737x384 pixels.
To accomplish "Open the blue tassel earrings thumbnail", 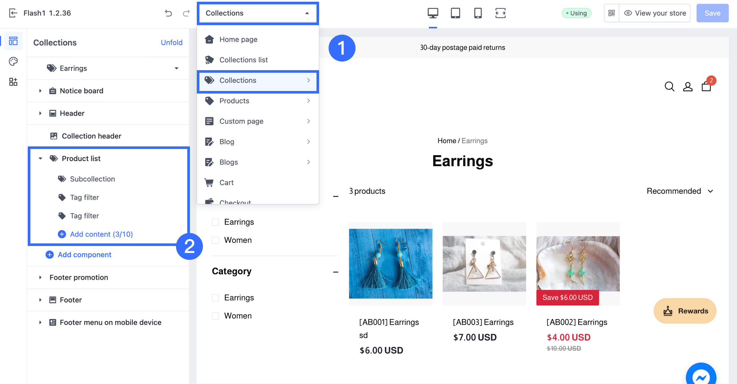I will 390,263.
